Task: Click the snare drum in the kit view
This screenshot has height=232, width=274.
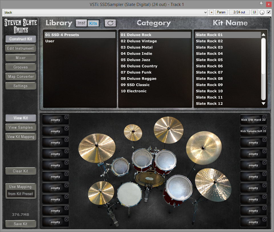Action: (130, 194)
